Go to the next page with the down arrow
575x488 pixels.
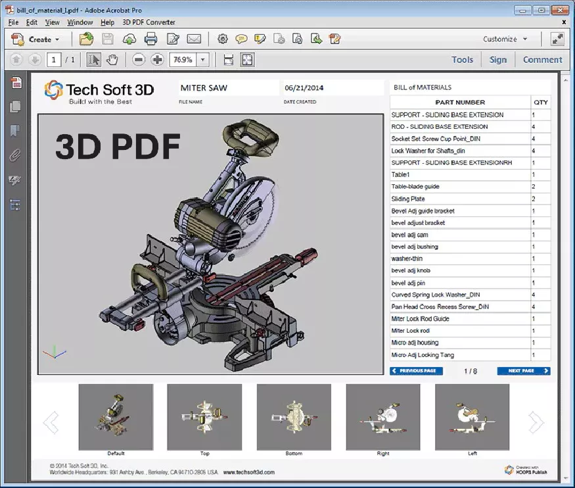35,59
